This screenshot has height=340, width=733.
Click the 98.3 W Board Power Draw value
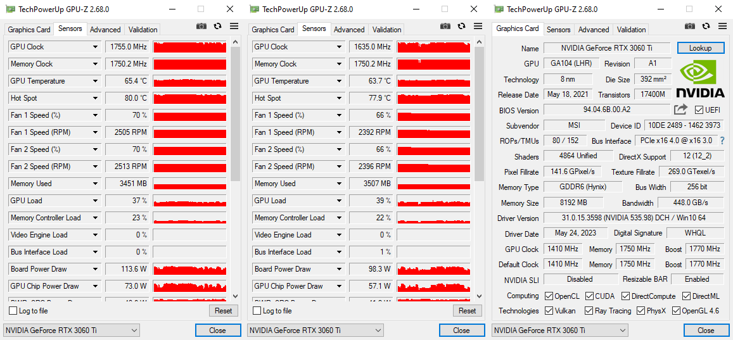(x=371, y=269)
